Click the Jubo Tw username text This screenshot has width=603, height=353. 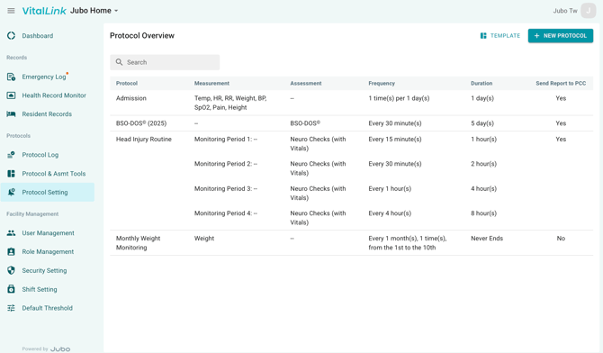coord(565,11)
